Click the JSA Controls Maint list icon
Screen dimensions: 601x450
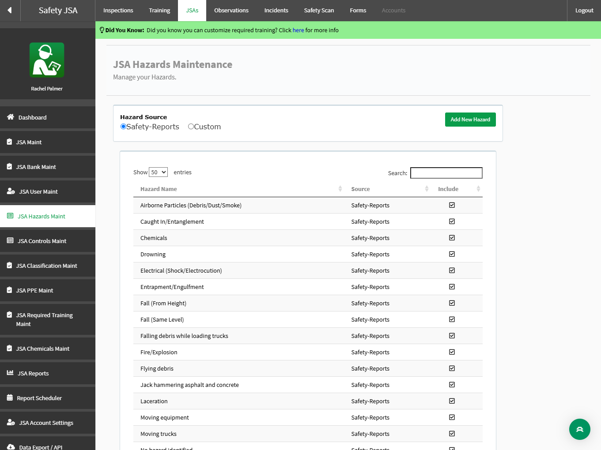coord(10,241)
